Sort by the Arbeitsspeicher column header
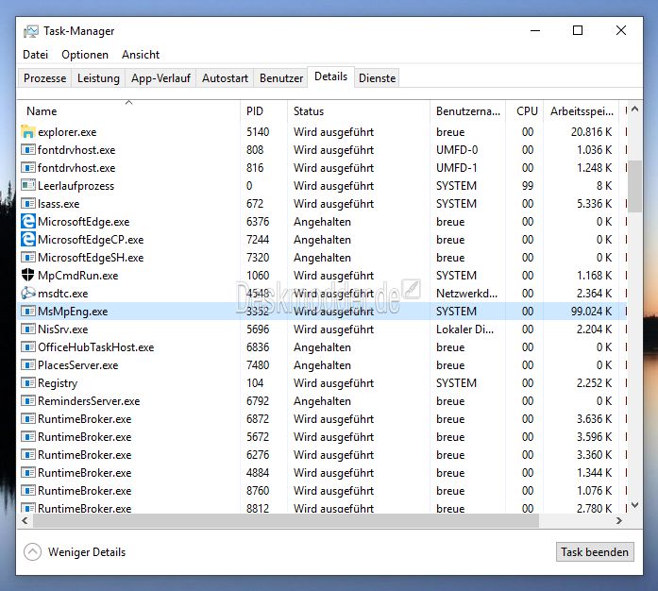Image resolution: width=658 pixels, height=591 pixels. 582,111
